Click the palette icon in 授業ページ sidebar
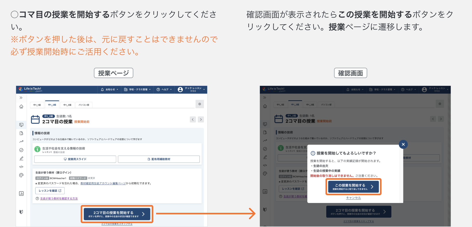The image size is (472, 227). (x=21, y=175)
